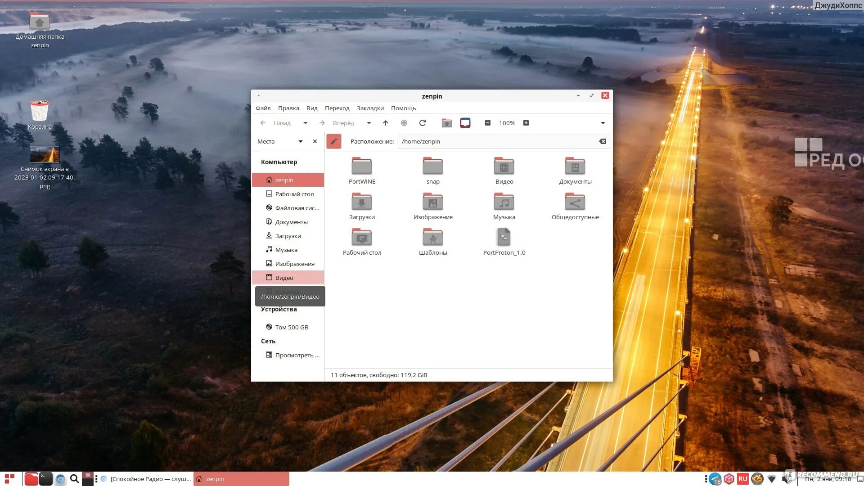Select Рабочий стол in sidebar
This screenshot has height=486, width=864.
coord(288,194)
